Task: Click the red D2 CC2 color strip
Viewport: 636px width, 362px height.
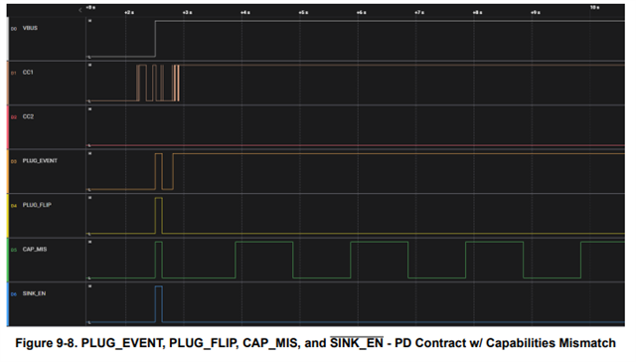Action: point(8,127)
